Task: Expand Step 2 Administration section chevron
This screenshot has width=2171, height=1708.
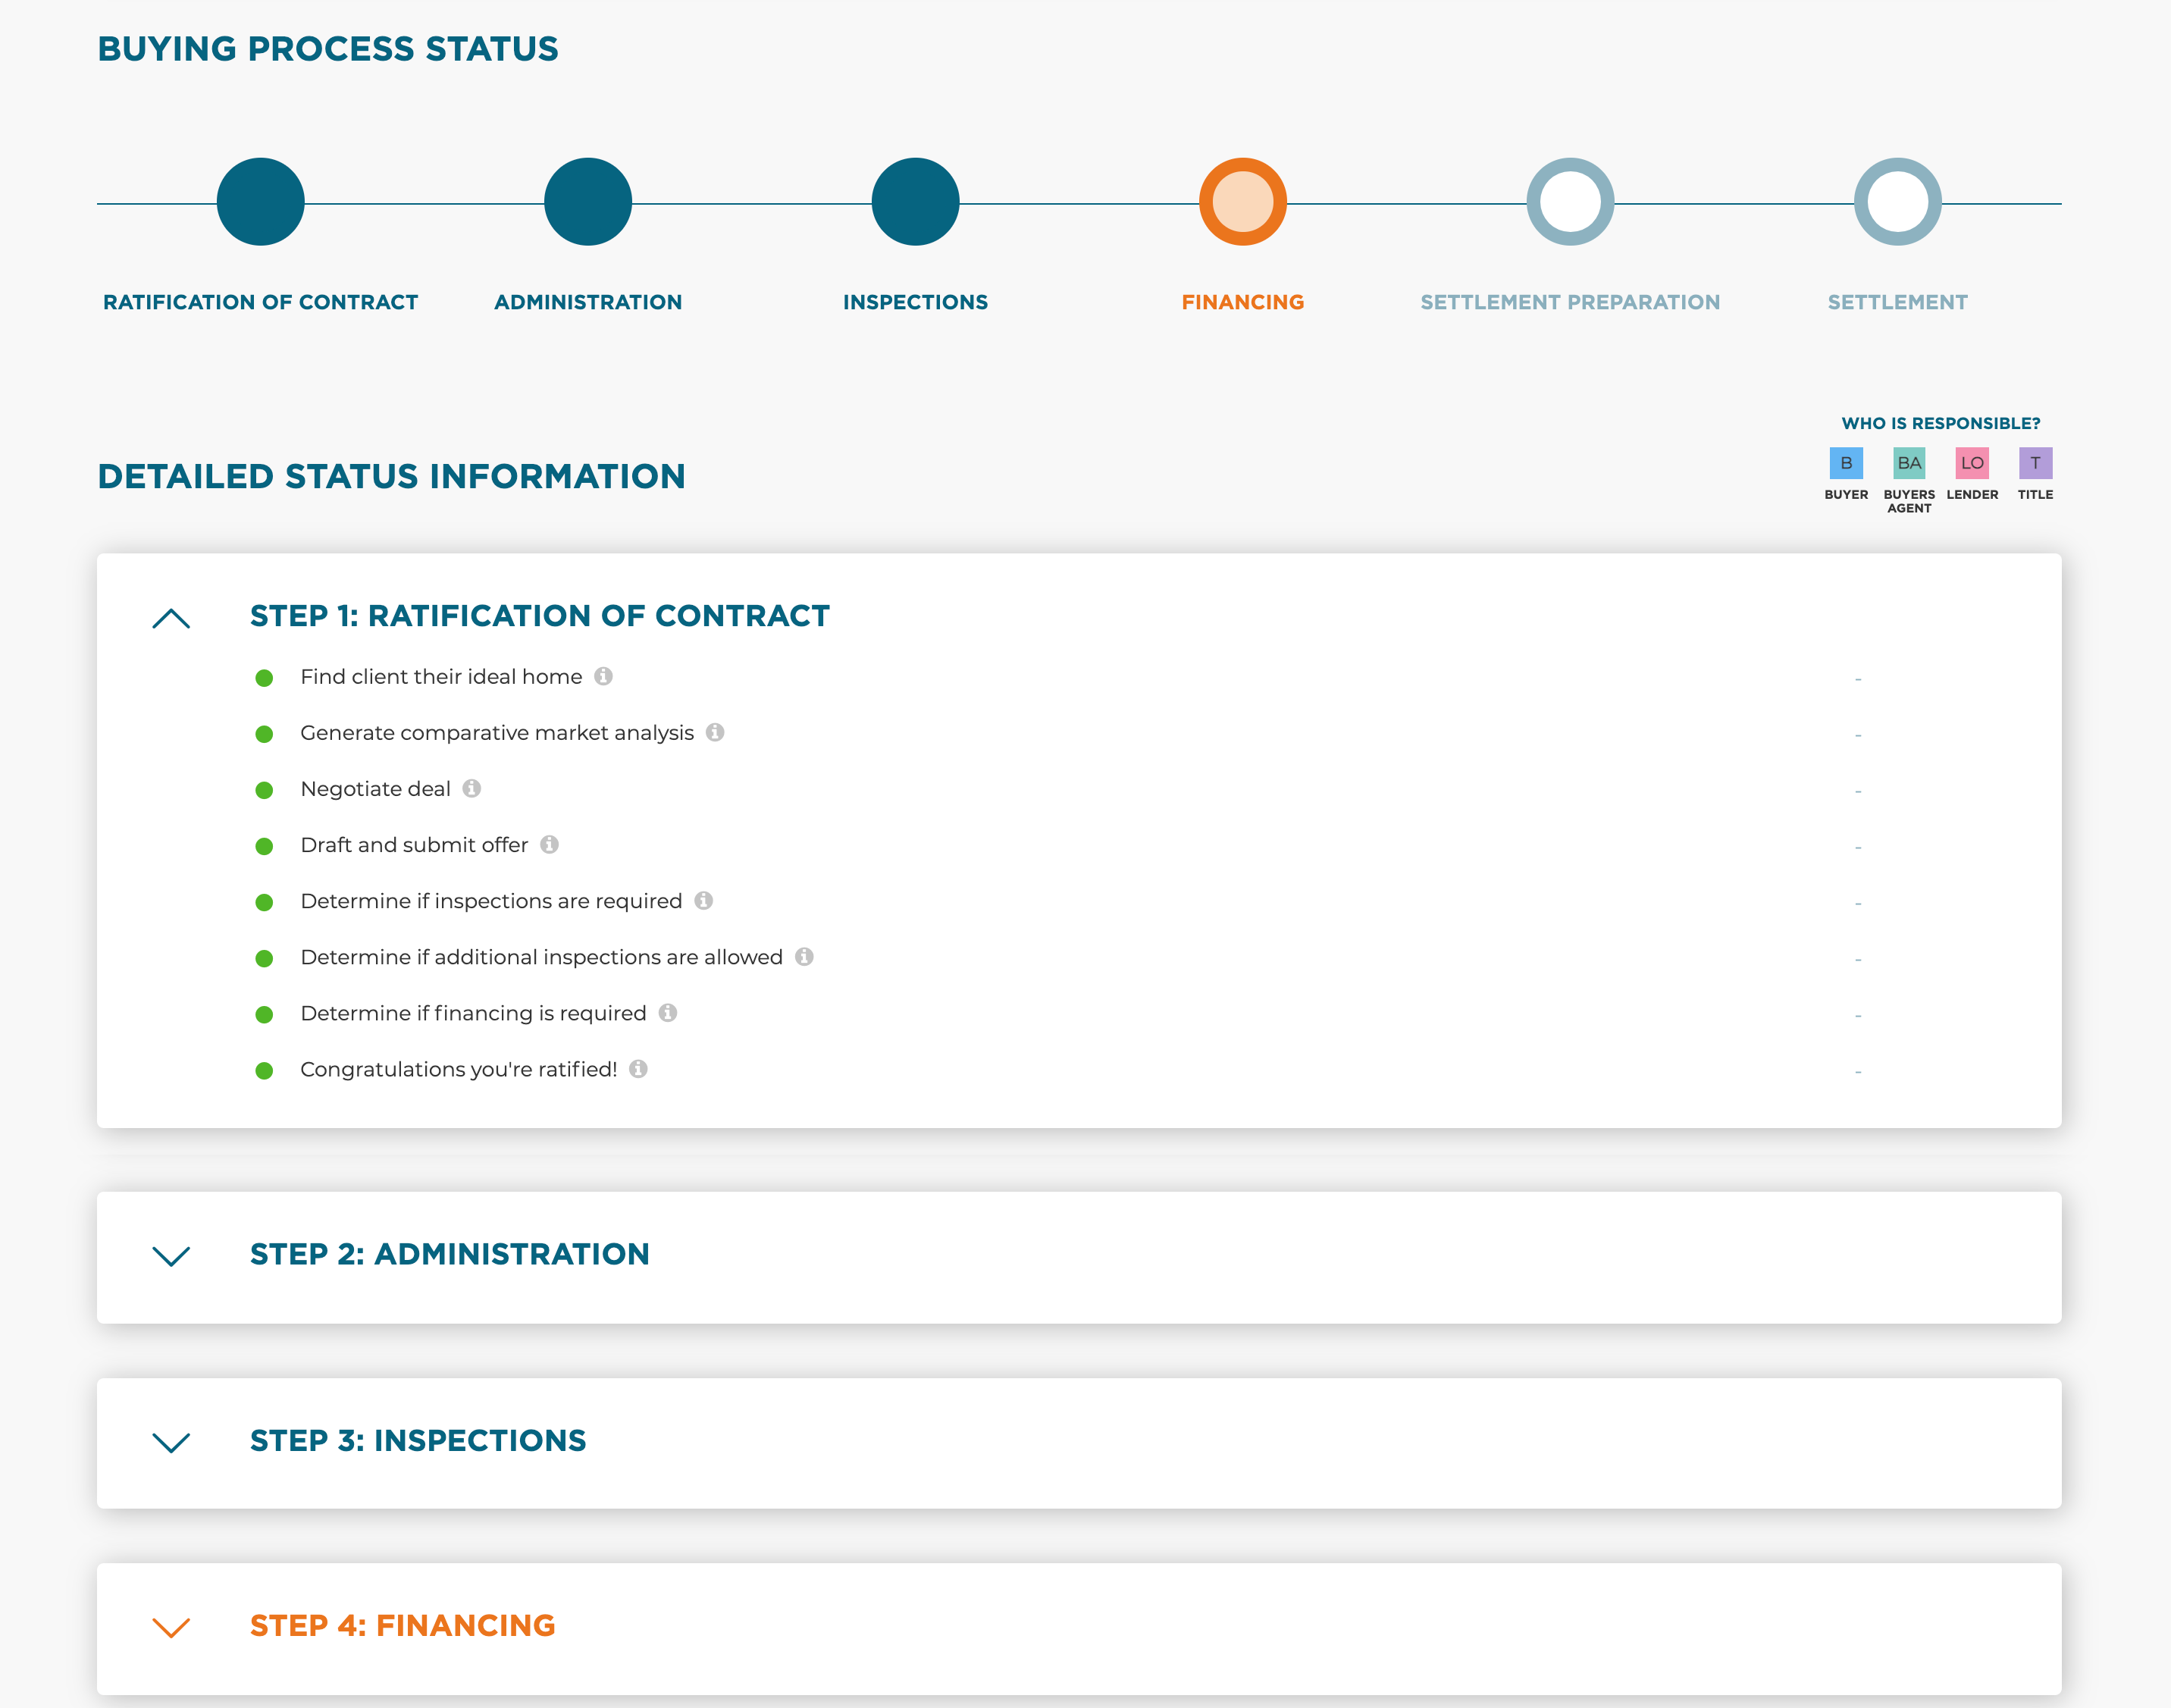Action: 171,1255
